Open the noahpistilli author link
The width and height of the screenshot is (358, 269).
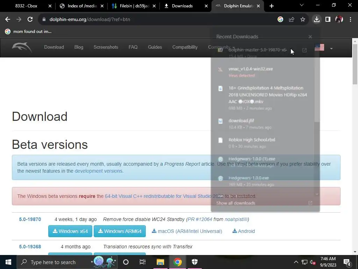[x=236, y=219]
